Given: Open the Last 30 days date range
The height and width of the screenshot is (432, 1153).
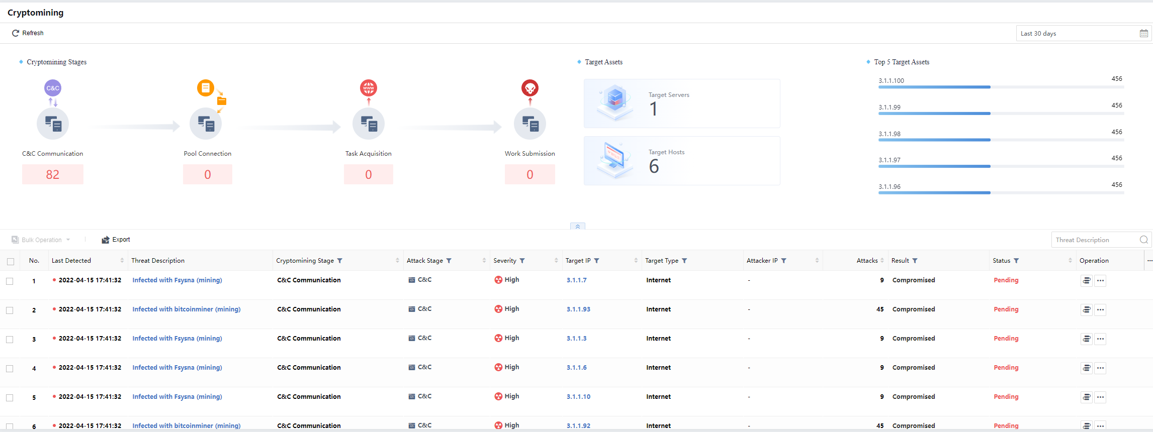Looking at the screenshot, I should [1076, 34].
